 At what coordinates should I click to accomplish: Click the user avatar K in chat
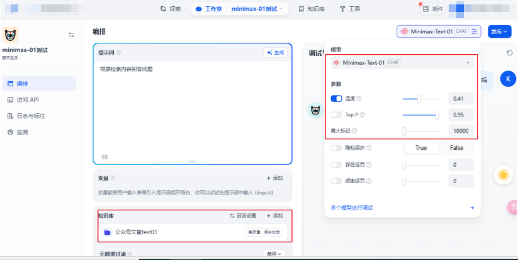[x=508, y=79]
